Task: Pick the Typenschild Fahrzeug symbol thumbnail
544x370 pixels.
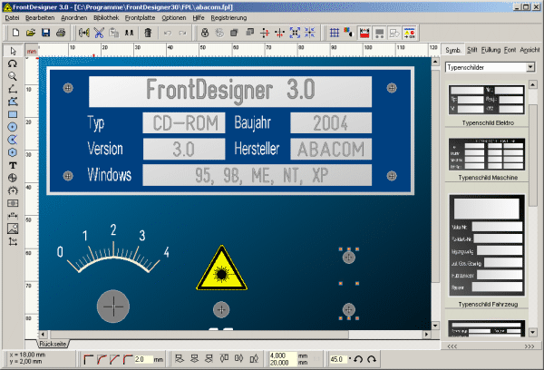Action: [x=486, y=245]
